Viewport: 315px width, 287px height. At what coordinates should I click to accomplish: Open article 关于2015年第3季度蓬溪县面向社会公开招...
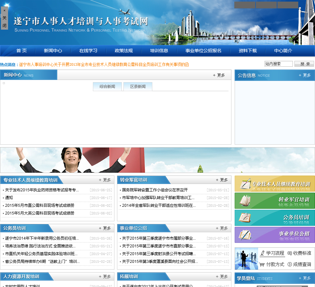click(160, 261)
